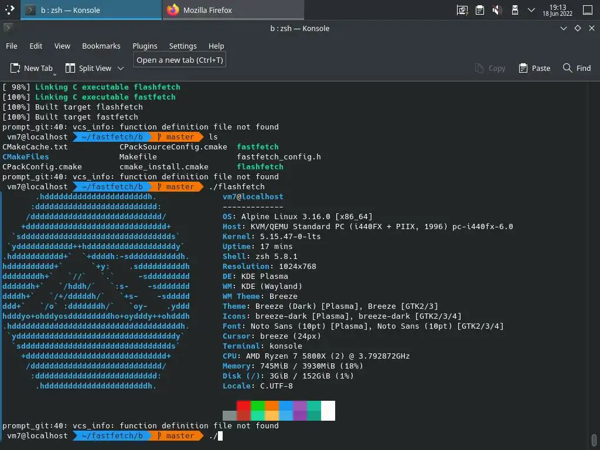Click the 'CPU: AMD Ryzen 7 5800X' line
The width and height of the screenshot is (600, 450).
[316, 356]
